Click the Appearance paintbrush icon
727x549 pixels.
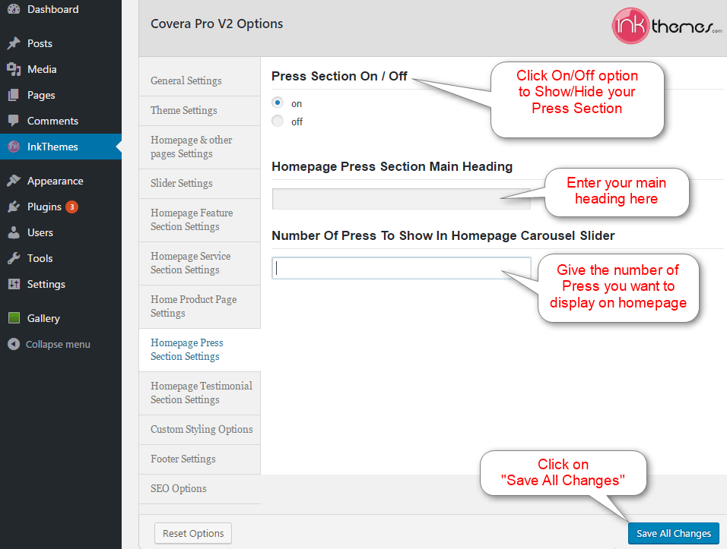click(x=14, y=181)
